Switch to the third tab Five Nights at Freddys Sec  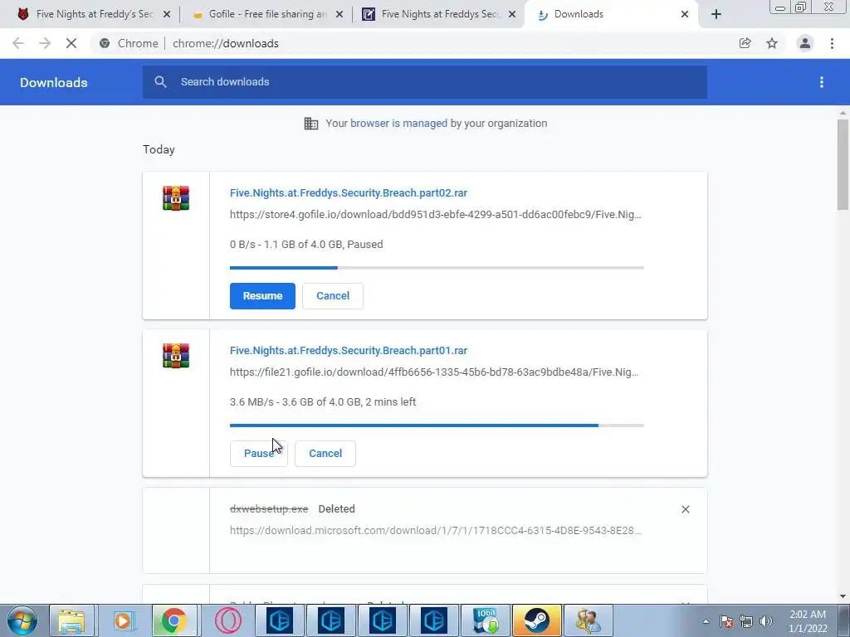tap(438, 14)
